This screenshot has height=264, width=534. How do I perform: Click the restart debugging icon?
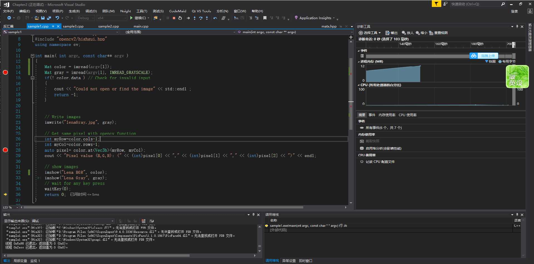point(180,18)
